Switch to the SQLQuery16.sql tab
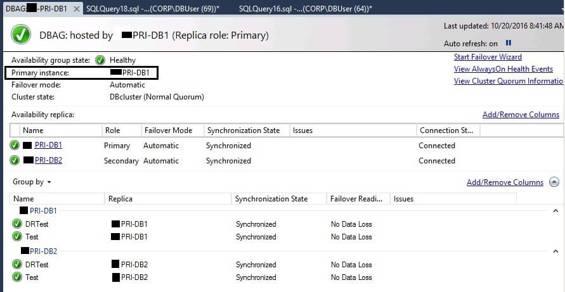 (x=306, y=9)
